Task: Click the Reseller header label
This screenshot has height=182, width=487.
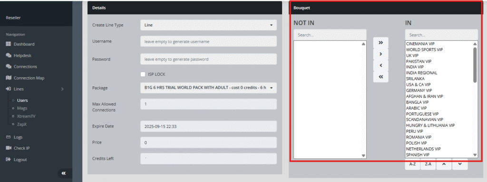Action: [x=13, y=18]
